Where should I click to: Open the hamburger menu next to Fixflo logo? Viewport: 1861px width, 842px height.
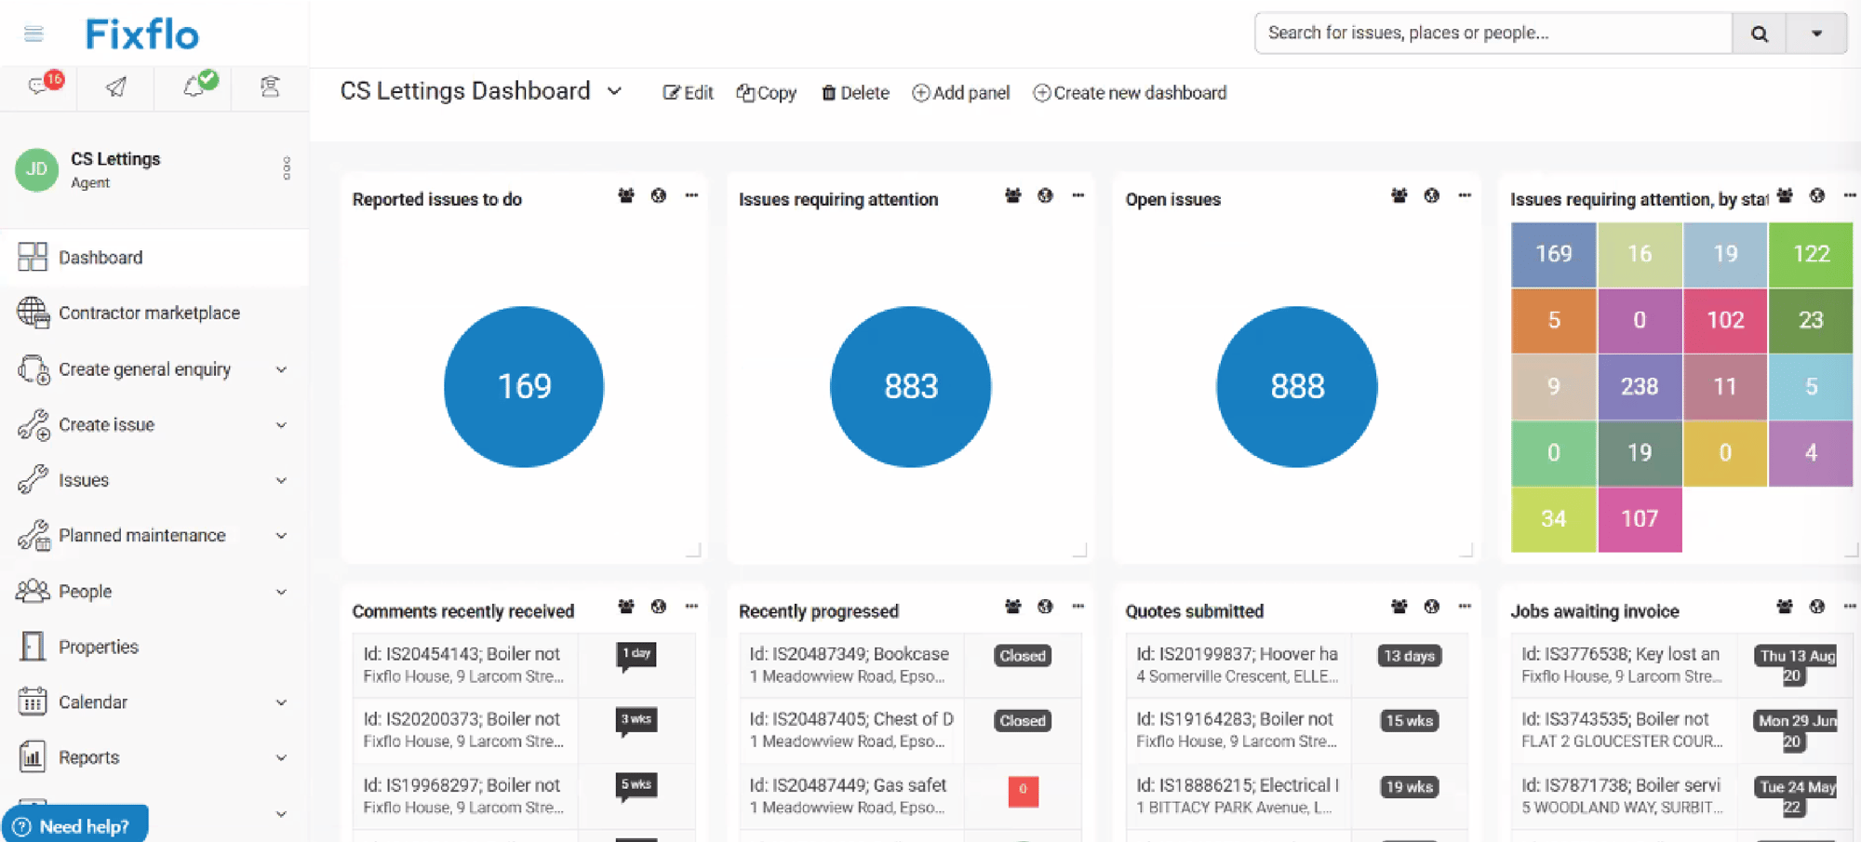(33, 32)
